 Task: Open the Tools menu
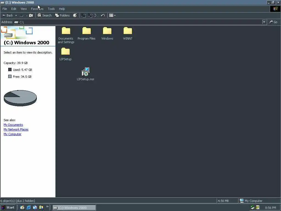tap(51, 9)
